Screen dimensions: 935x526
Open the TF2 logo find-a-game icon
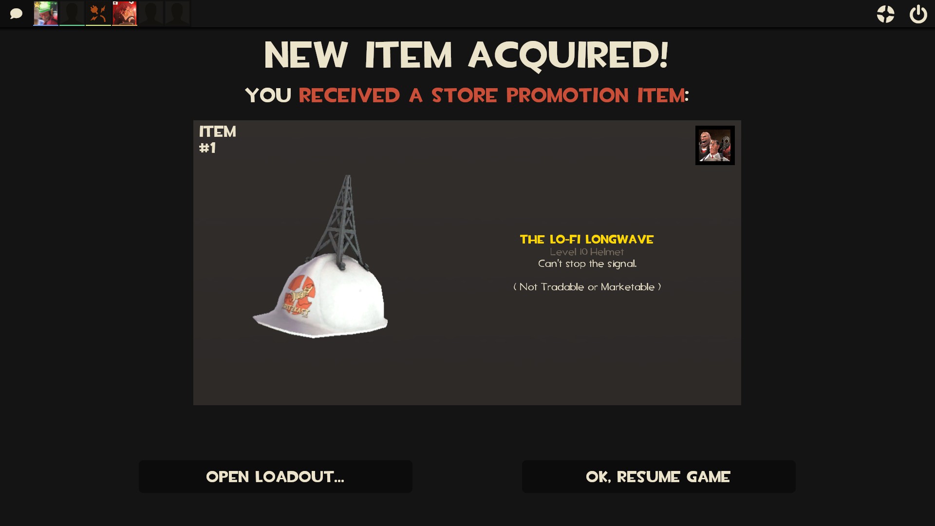(885, 14)
